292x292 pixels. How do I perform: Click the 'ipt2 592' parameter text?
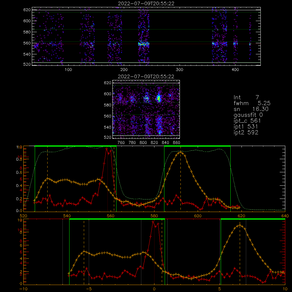pyautogui.click(x=246, y=132)
